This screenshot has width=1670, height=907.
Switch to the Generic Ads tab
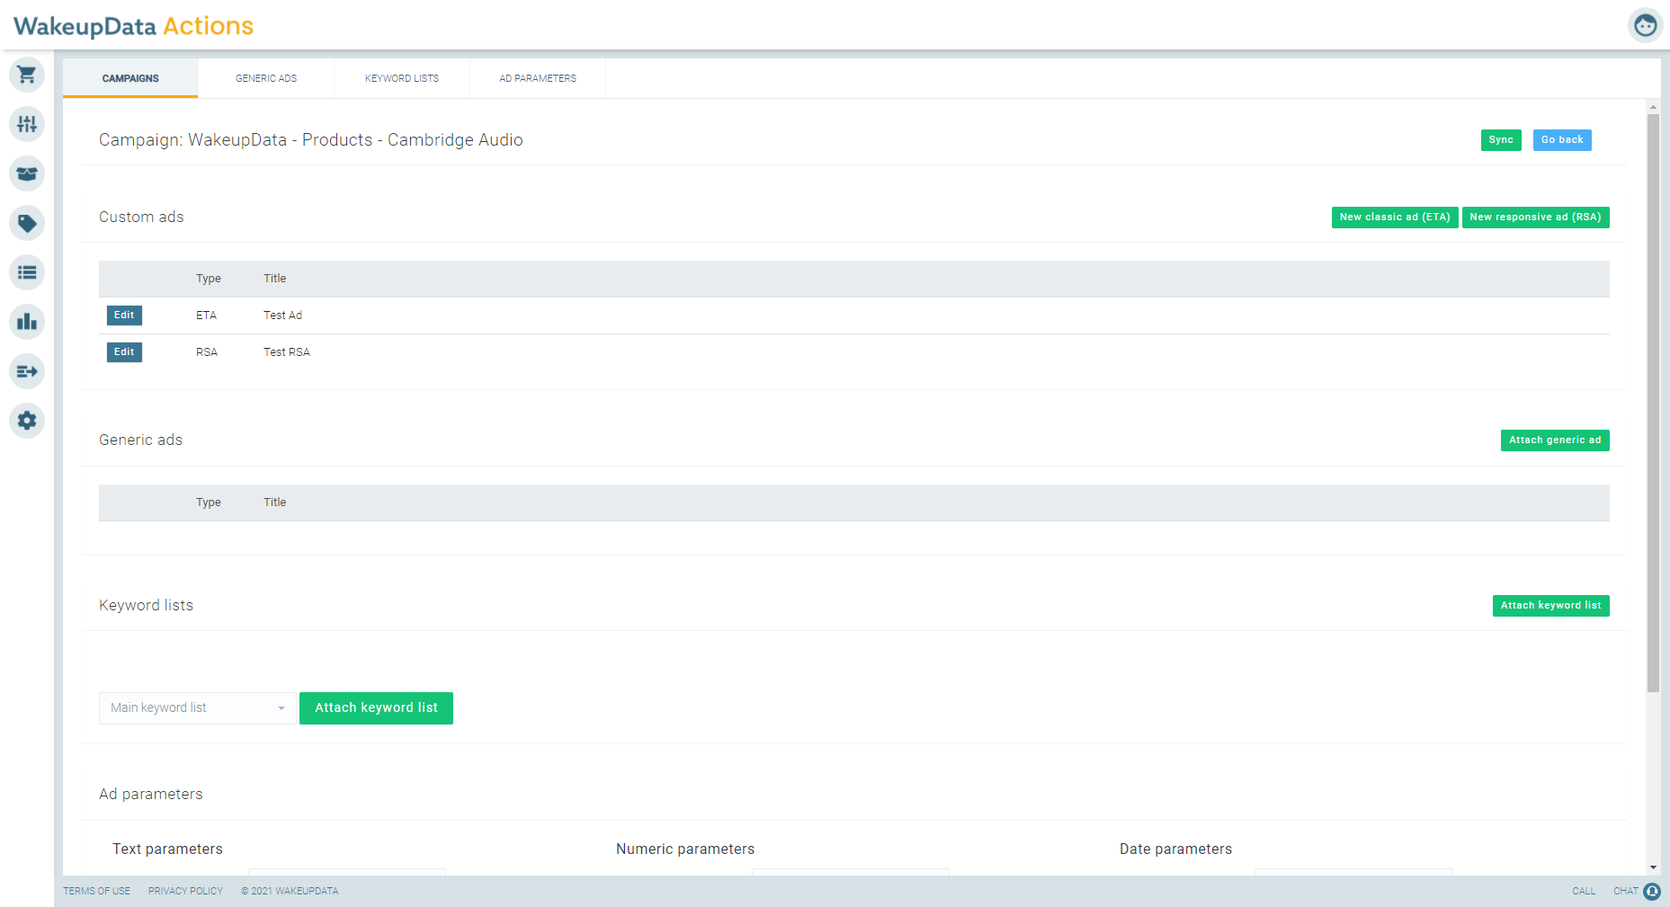[x=266, y=78]
